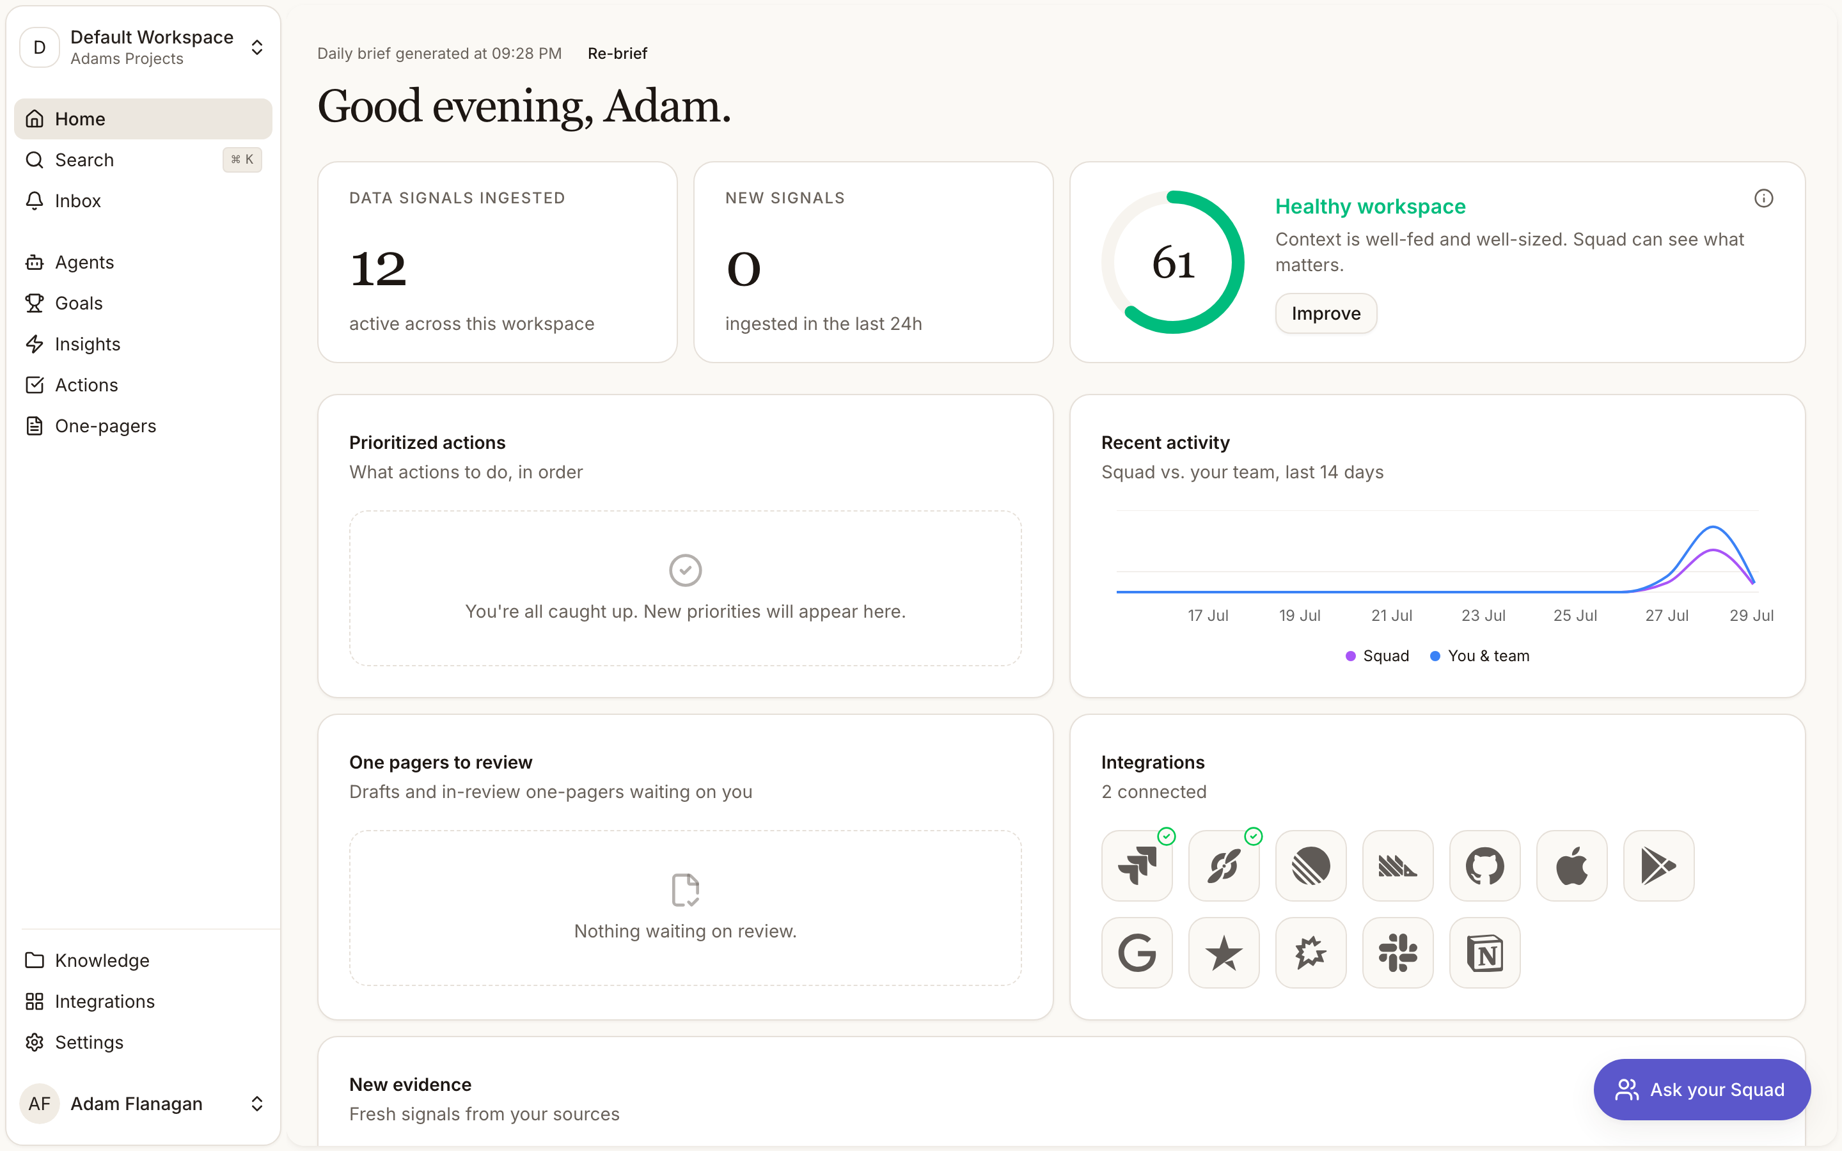Open the connected propeller-logo integration tile
Image resolution: width=1842 pixels, height=1151 pixels.
coord(1223,866)
